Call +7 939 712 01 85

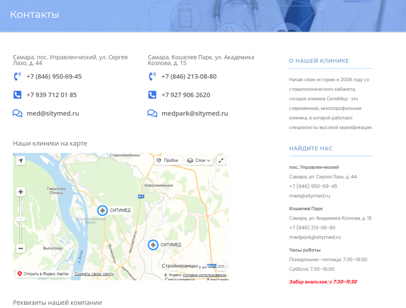click(52, 95)
